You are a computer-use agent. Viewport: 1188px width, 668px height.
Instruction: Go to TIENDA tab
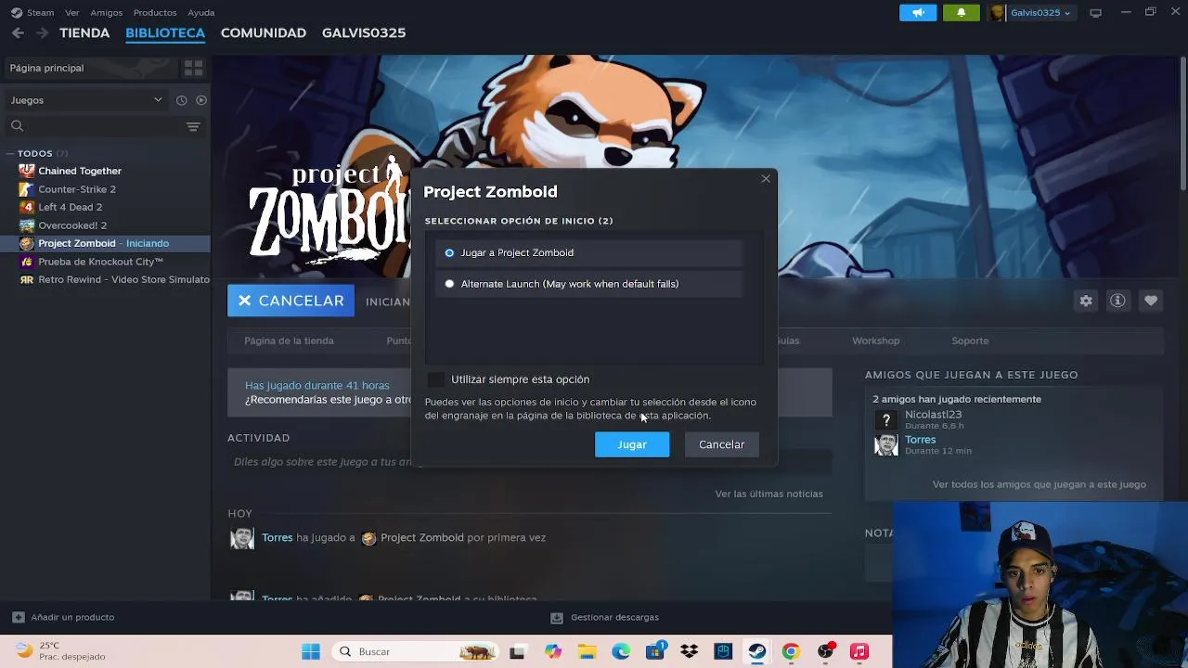[84, 32]
